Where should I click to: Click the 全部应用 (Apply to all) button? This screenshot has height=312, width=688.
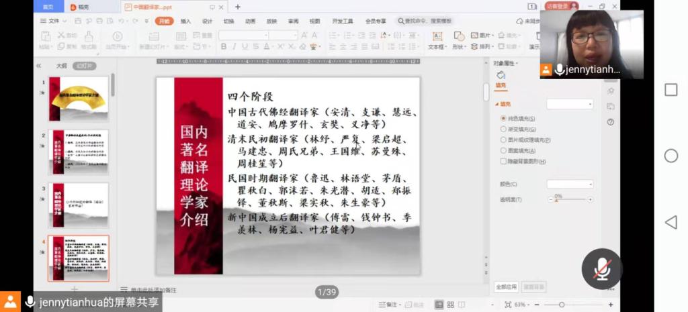(x=506, y=287)
